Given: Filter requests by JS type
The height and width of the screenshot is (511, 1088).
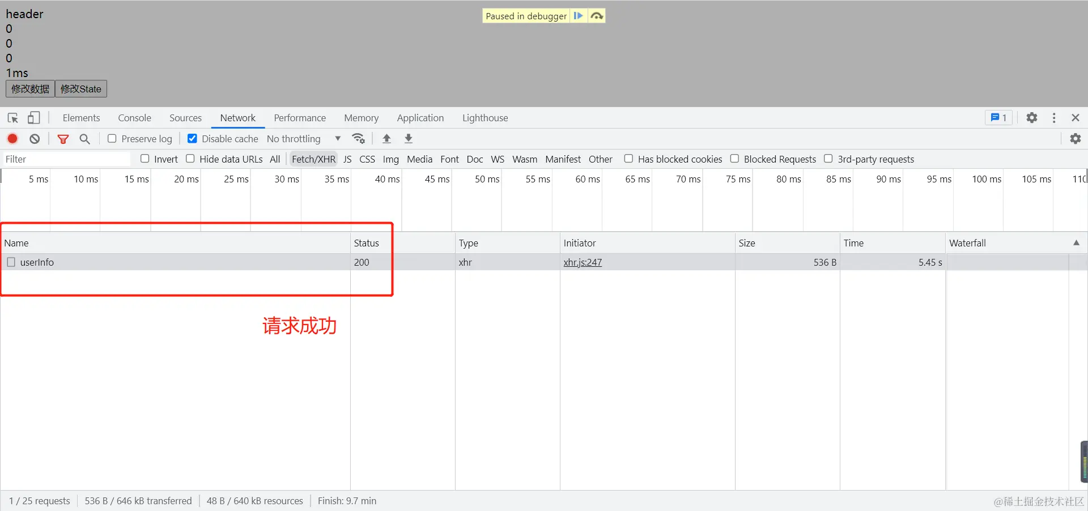Looking at the screenshot, I should coord(347,159).
